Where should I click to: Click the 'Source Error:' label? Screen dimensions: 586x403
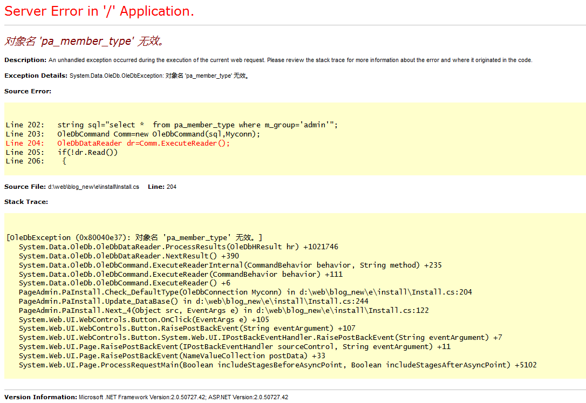click(x=28, y=91)
